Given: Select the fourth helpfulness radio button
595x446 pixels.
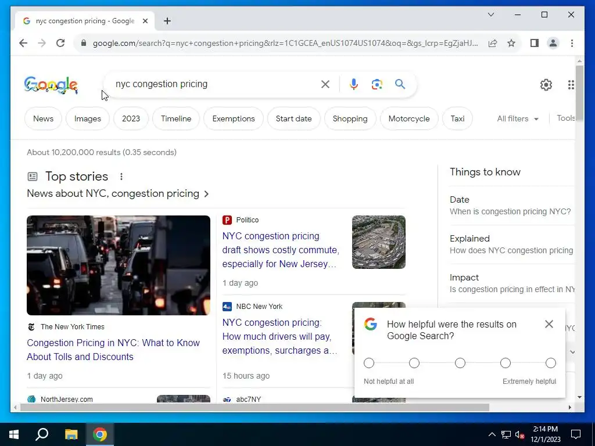Looking at the screenshot, I should tap(506, 363).
